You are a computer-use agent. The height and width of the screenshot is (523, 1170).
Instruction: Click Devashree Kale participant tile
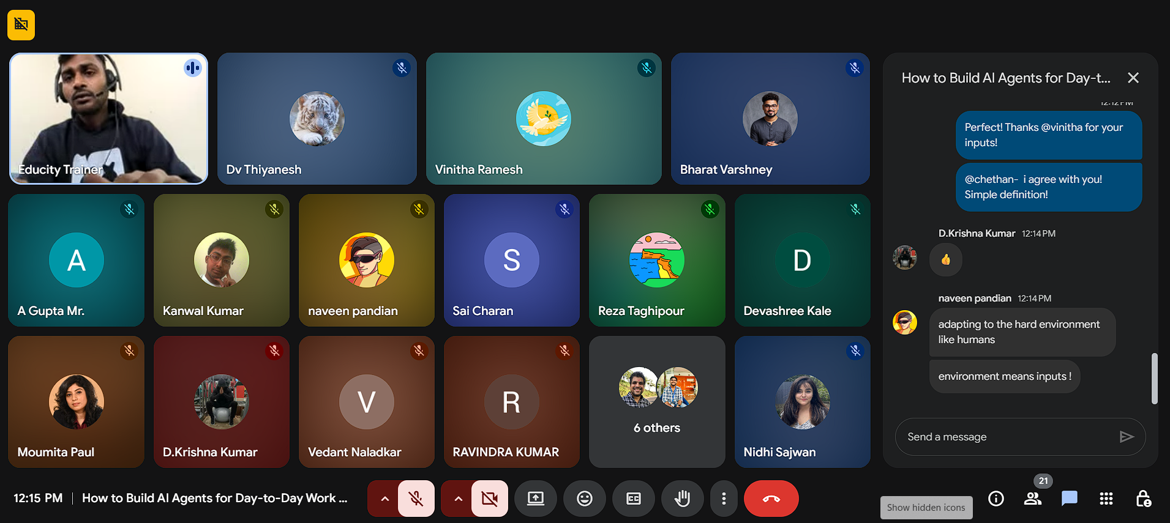click(x=802, y=260)
